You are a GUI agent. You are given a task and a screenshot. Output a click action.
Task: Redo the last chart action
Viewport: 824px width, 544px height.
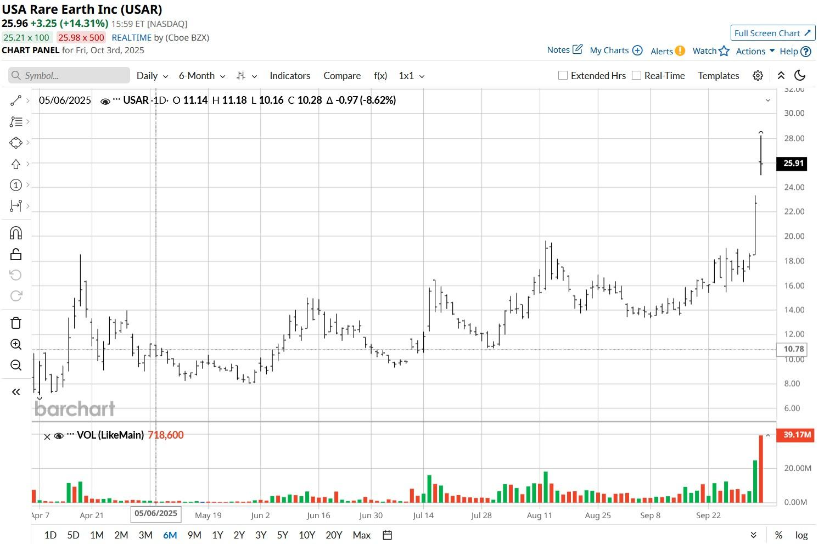click(16, 296)
